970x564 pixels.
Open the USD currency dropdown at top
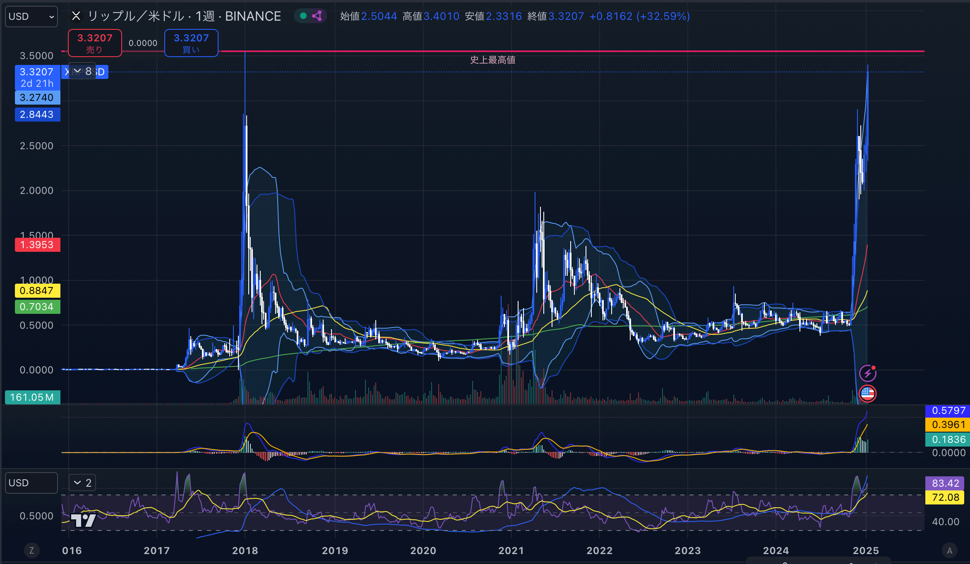pyautogui.click(x=31, y=17)
